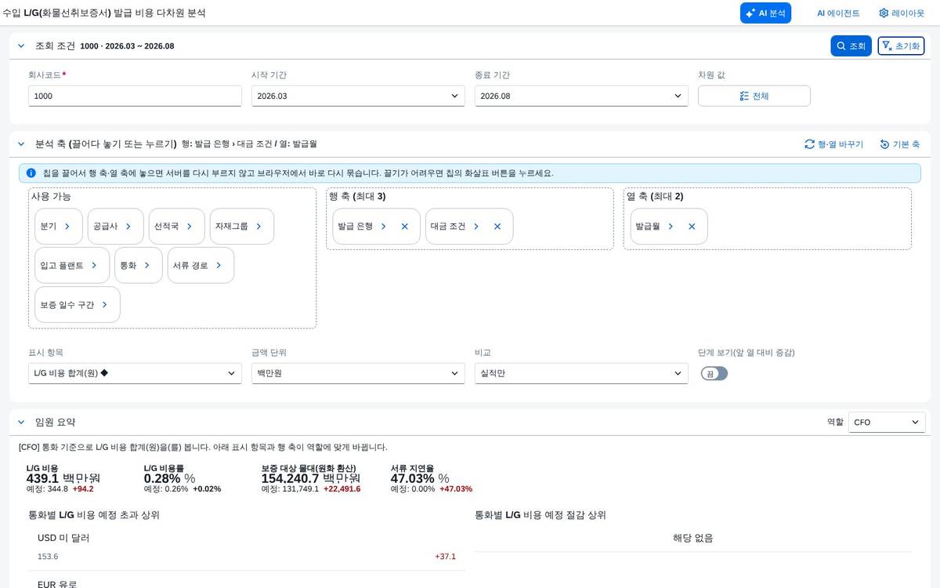Click the +37.1 variance value

pos(445,557)
